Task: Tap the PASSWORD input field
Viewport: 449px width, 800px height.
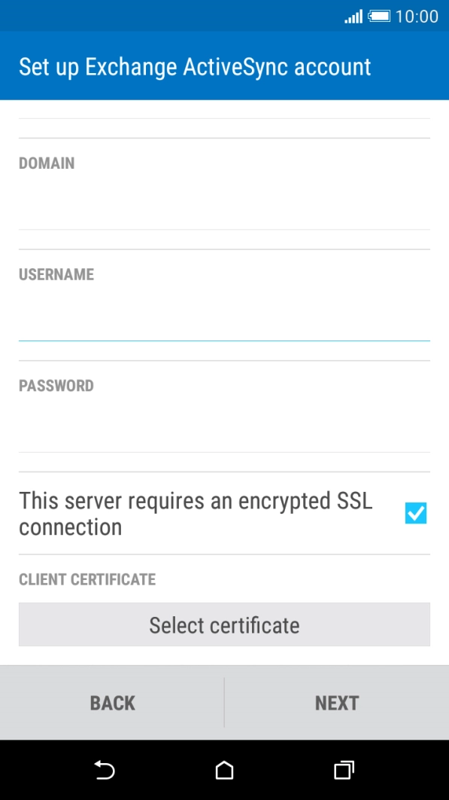Action: point(224,422)
